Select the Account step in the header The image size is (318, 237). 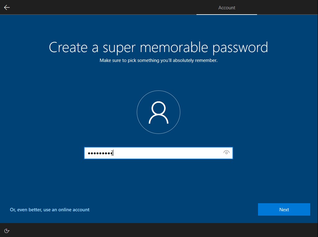(x=227, y=7)
